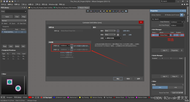This screenshot has width=190, height=102.
Task: Open the coarse grid Dots dropdown
Action: coord(110,35)
